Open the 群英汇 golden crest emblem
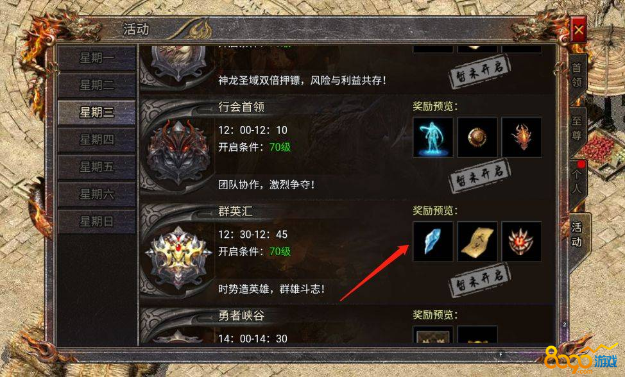This screenshot has width=625, height=377. (178, 256)
